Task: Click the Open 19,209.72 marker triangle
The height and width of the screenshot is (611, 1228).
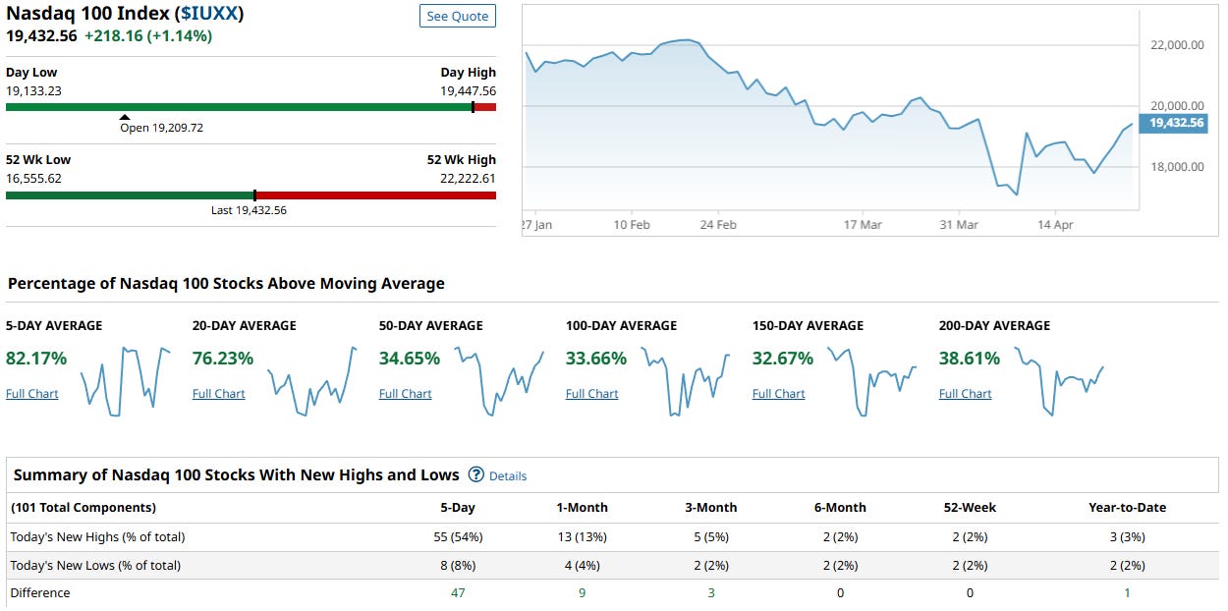Action: pyautogui.click(x=125, y=117)
